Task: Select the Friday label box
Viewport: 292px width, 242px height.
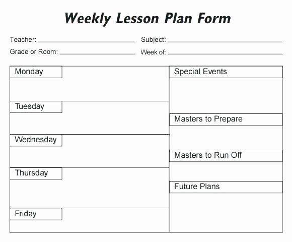Action: point(36,214)
